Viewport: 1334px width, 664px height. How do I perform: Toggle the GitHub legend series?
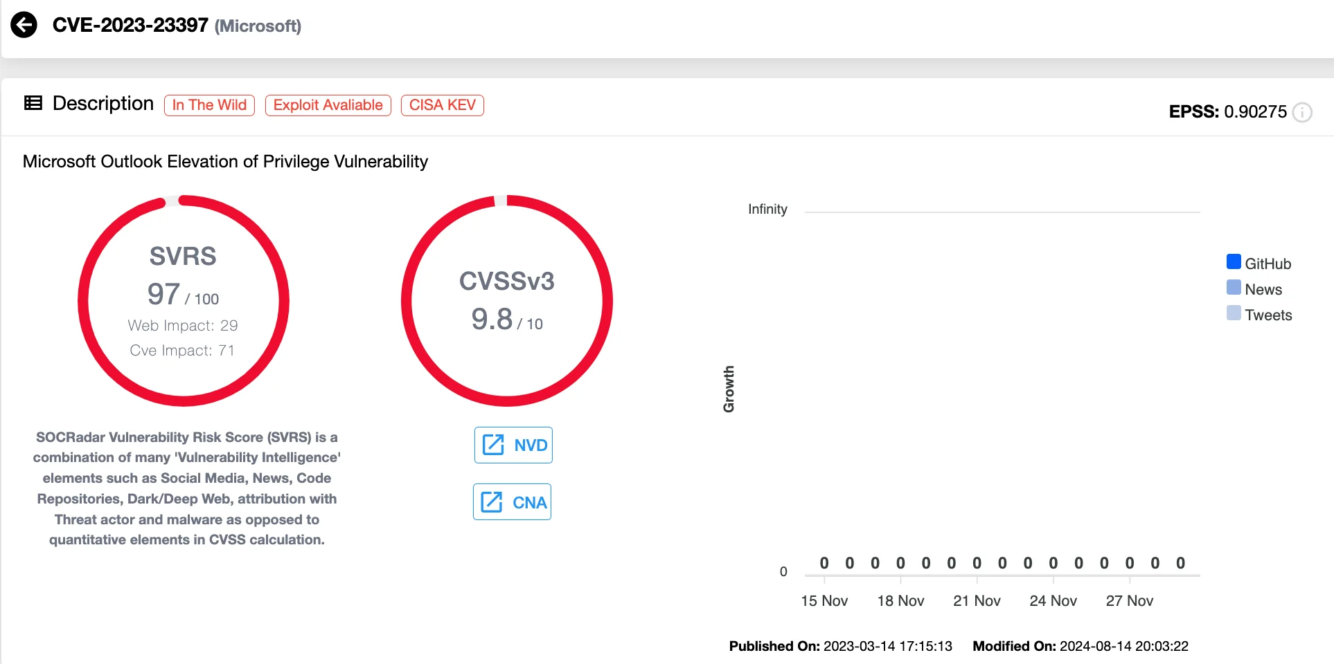(x=1259, y=263)
